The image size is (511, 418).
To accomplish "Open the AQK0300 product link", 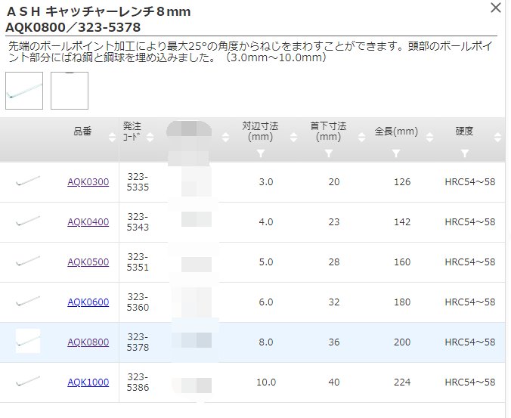I will (x=88, y=182).
